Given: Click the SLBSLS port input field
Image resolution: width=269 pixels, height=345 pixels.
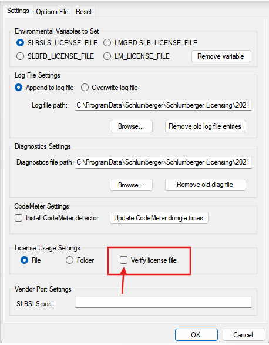Looking at the screenshot, I should pos(163,302).
